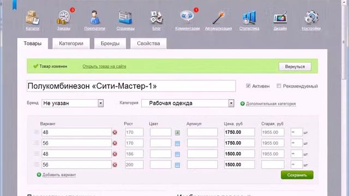
Task: Click the Добавить вариант link
Action: 59,175
